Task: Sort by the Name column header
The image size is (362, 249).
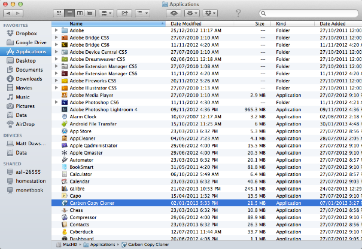Action: pos(108,24)
